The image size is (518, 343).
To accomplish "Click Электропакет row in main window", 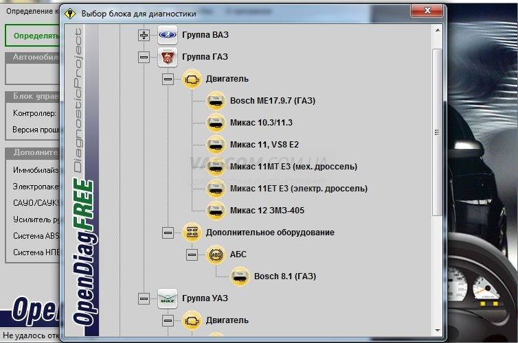I will (36, 187).
